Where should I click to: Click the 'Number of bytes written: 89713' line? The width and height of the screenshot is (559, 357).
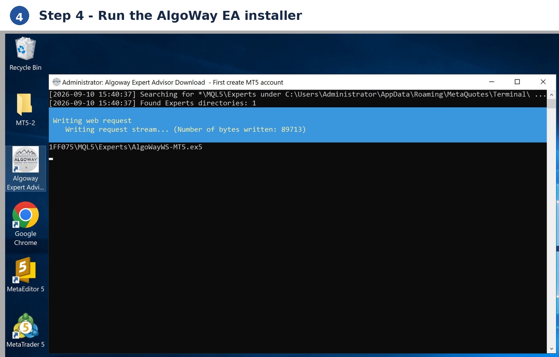pos(185,129)
